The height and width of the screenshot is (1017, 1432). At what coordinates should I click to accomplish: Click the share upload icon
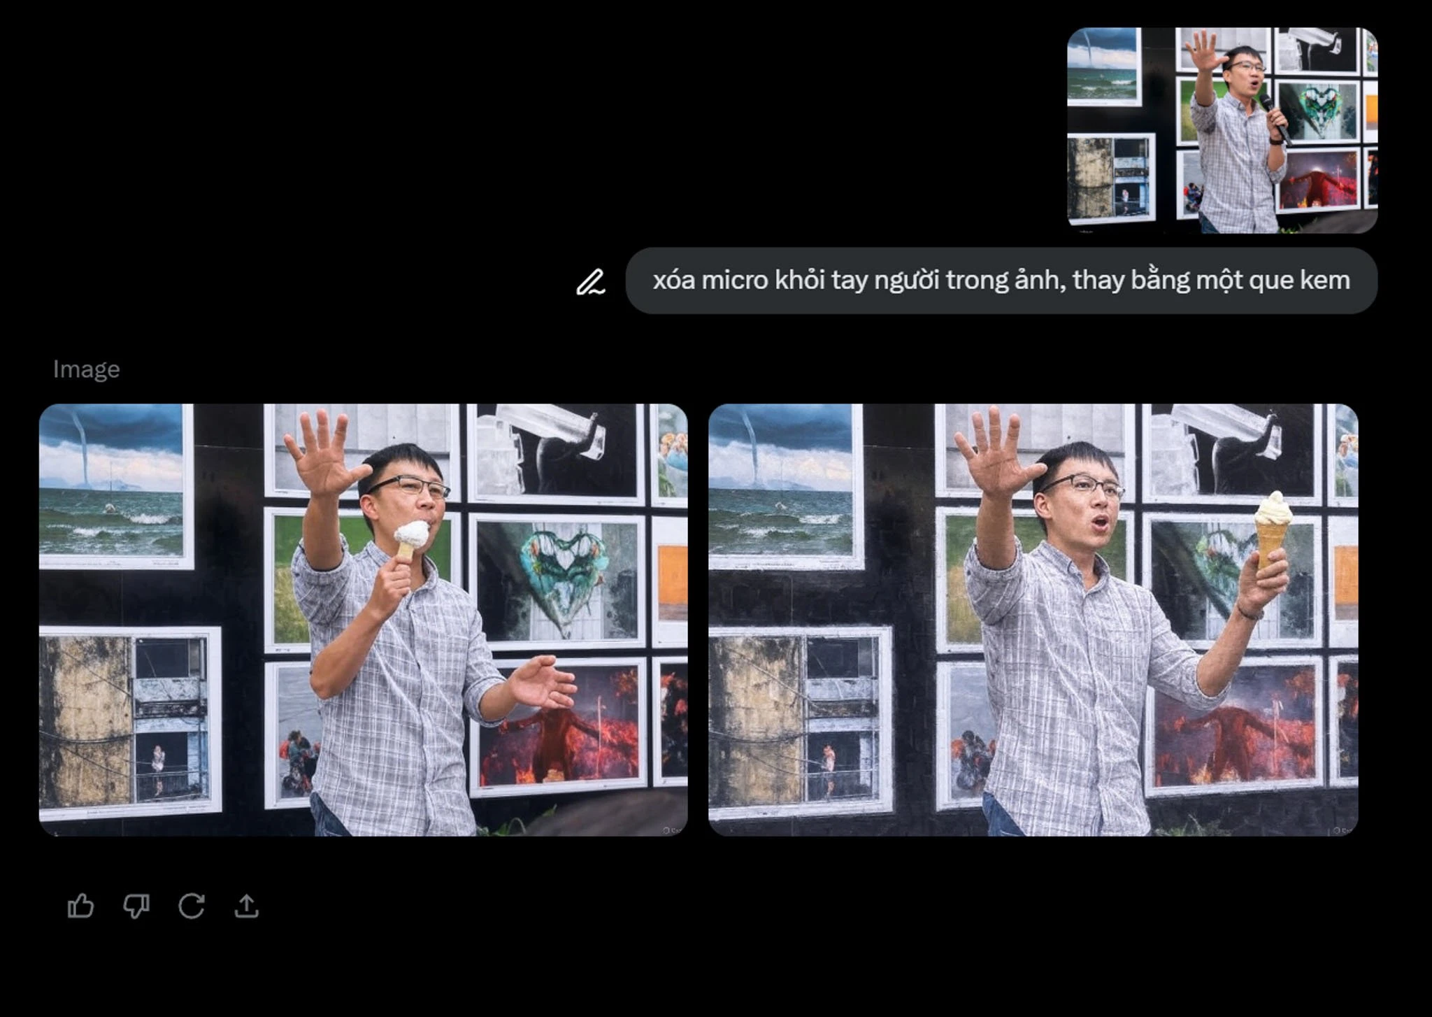(x=246, y=906)
